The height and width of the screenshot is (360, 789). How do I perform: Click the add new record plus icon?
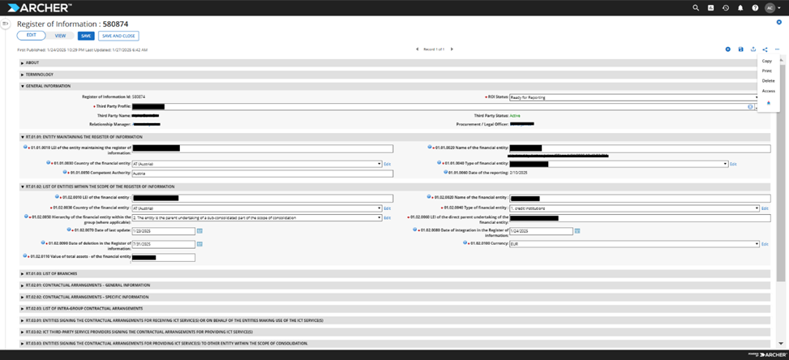point(727,49)
